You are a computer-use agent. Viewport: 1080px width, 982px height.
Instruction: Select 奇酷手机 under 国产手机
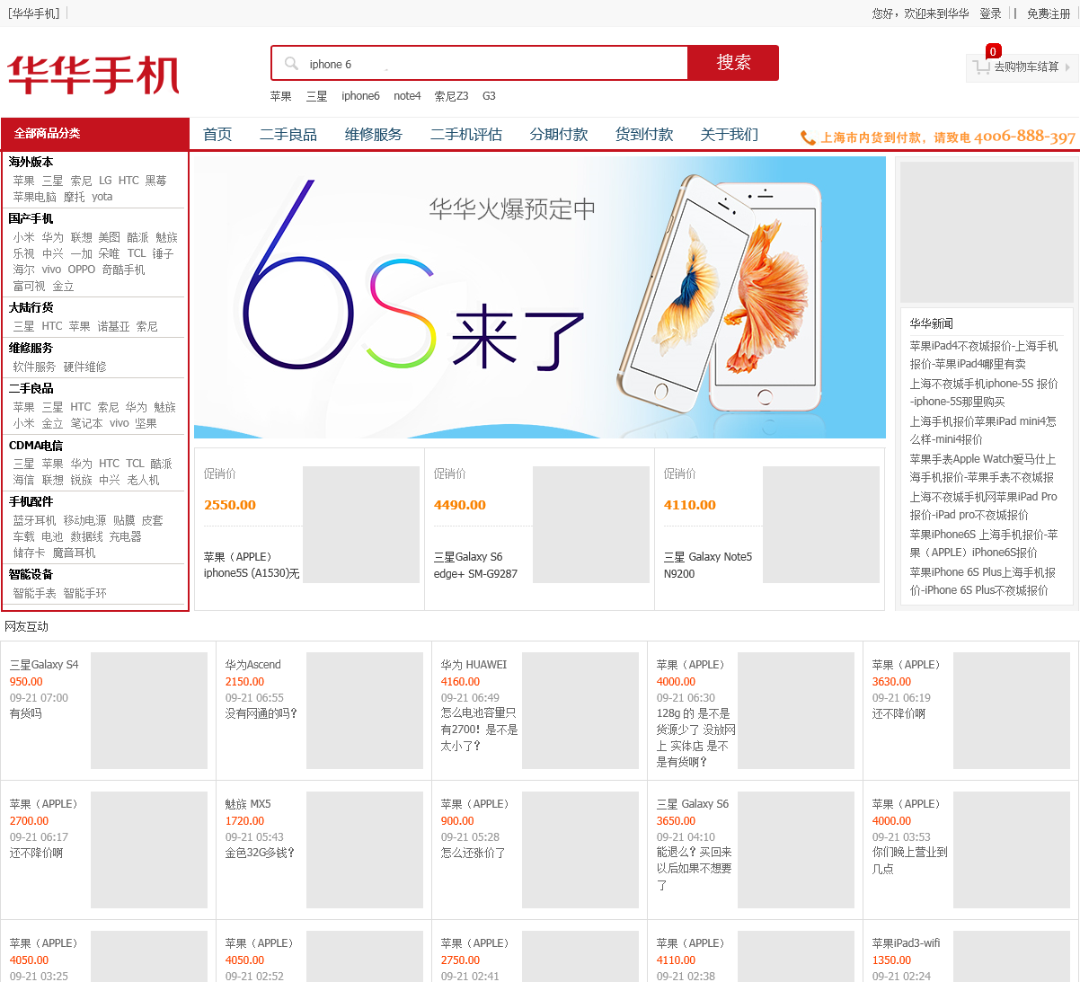123,270
